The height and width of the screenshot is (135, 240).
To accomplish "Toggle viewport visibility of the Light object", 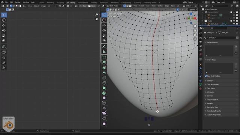I will tap(234, 18).
